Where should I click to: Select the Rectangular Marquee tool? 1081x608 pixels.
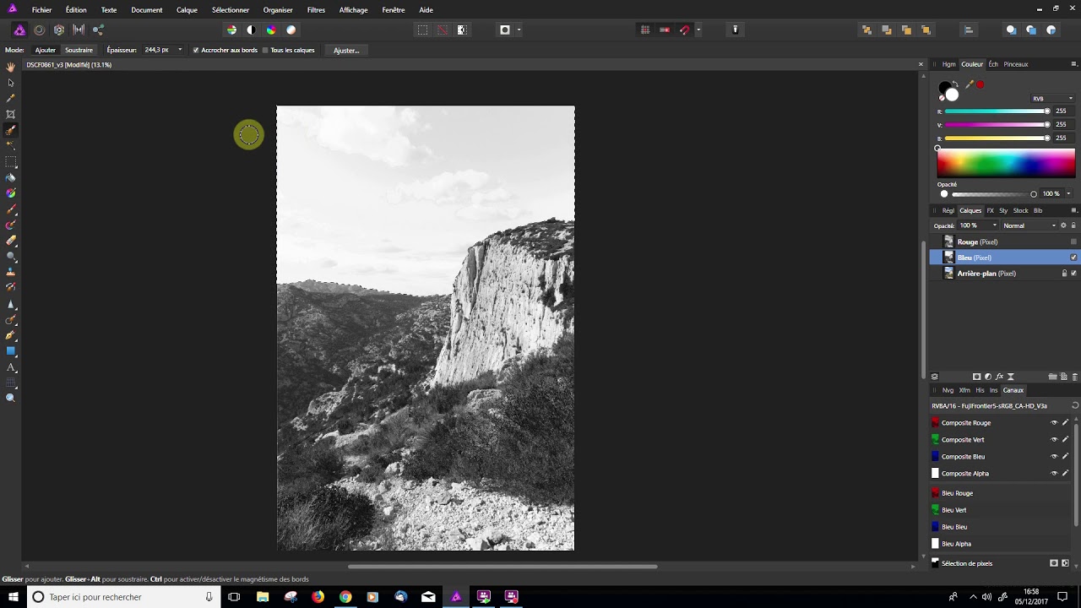[11, 161]
